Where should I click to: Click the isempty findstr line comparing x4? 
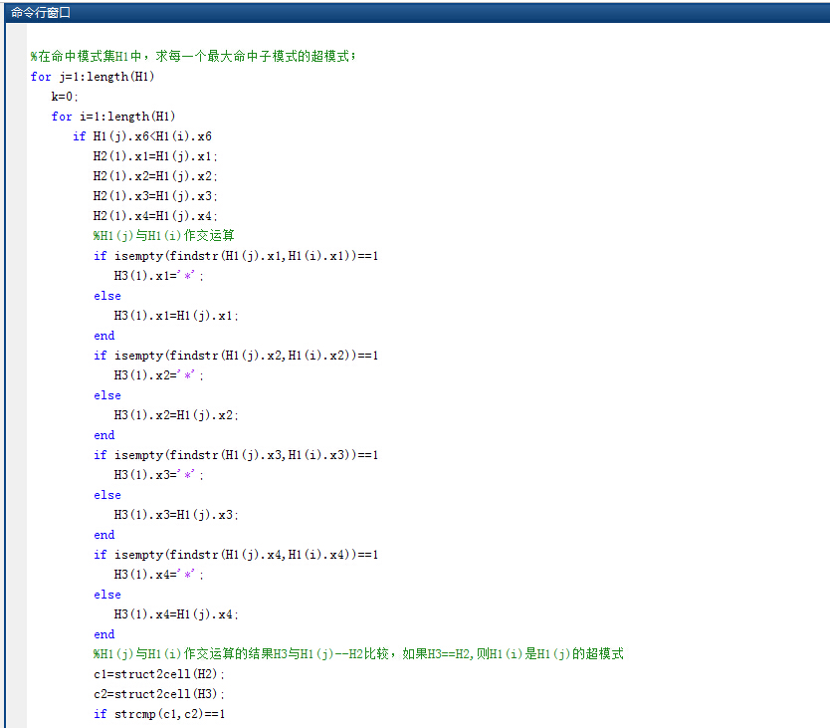pyautogui.click(x=236, y=555)
